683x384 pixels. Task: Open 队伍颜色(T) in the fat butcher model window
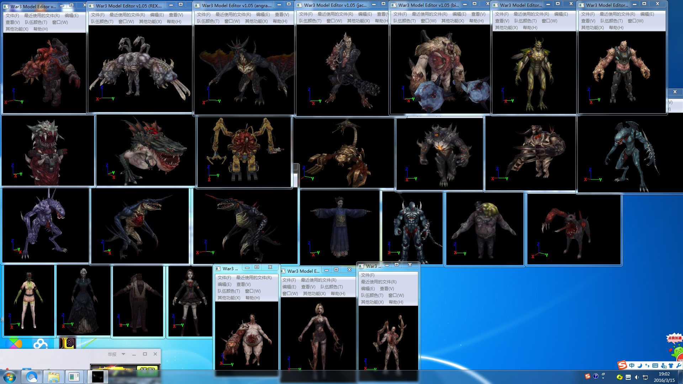[x=229, y=291]
